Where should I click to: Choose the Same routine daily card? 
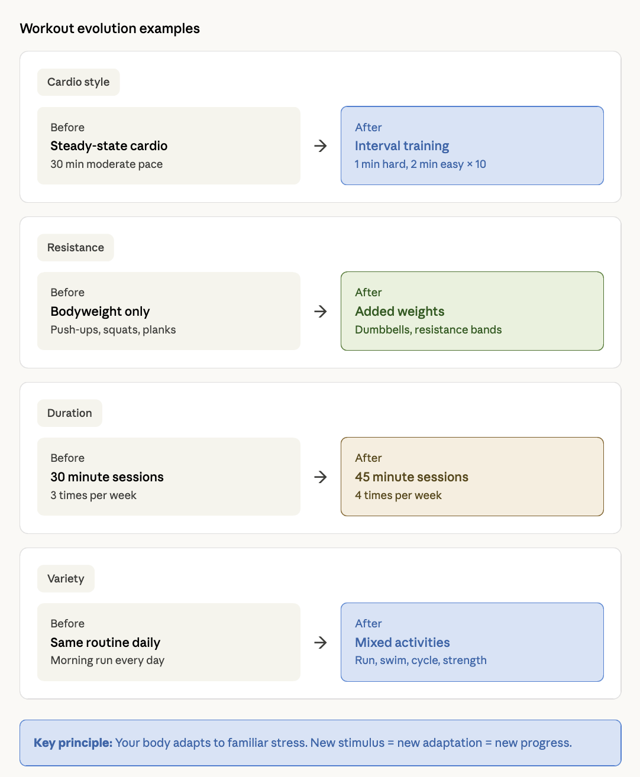[x=169, y=642]
